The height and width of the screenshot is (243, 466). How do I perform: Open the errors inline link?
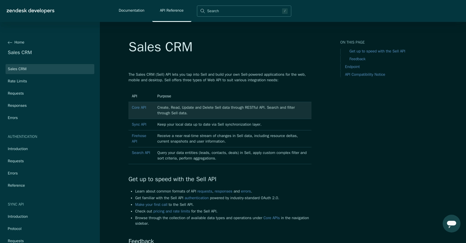click(x=246, y=191)
